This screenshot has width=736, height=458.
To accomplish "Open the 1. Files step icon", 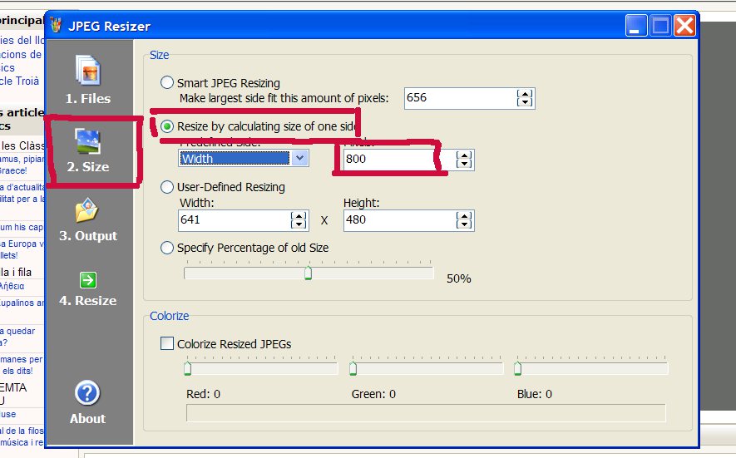I will tap(88, 70).
